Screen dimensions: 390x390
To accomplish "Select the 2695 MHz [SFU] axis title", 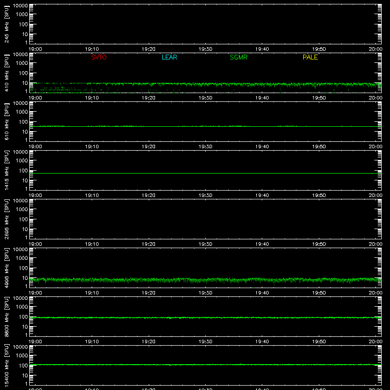I will tap(6, 219).
